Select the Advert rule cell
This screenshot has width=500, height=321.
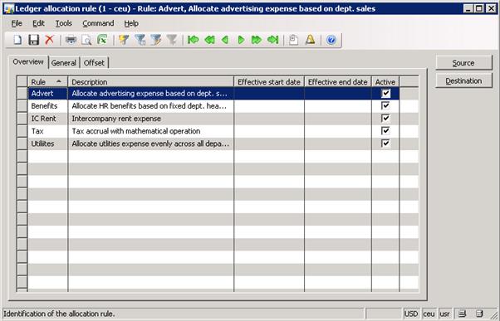[48, 93]
